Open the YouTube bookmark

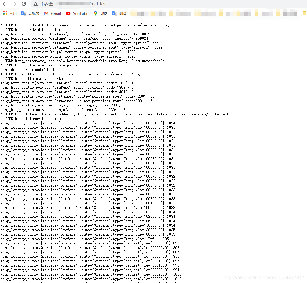77,13
